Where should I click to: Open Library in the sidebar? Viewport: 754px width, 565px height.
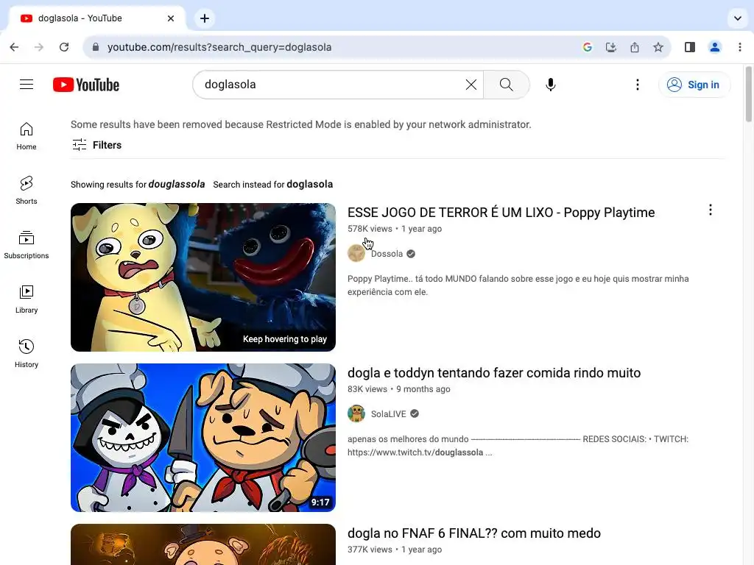pyautogui.click(x=27, y=299)
